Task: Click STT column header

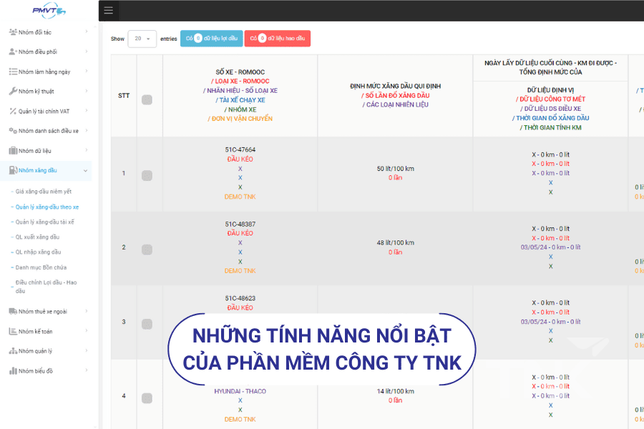Action: point(124,96)
